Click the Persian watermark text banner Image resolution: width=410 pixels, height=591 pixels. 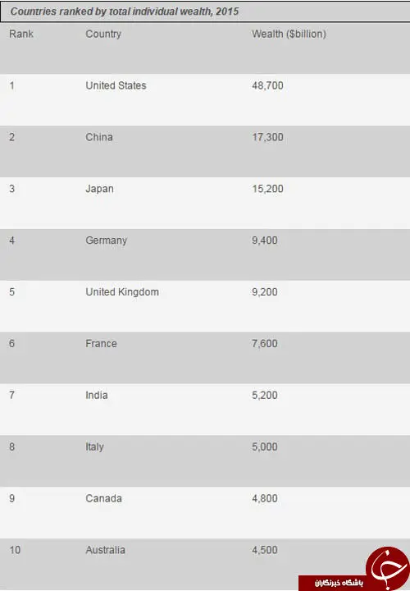point(333,583)
